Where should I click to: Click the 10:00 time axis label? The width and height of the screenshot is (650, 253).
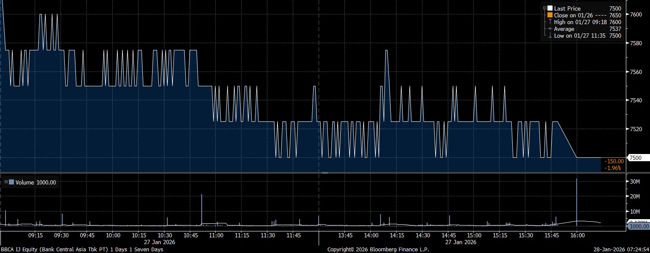[113, 235]
